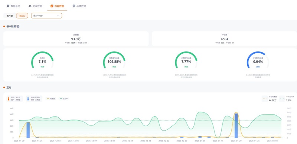
Task: Click the 2026-01-15 axis date label
Action: click(x=218, y=141)
